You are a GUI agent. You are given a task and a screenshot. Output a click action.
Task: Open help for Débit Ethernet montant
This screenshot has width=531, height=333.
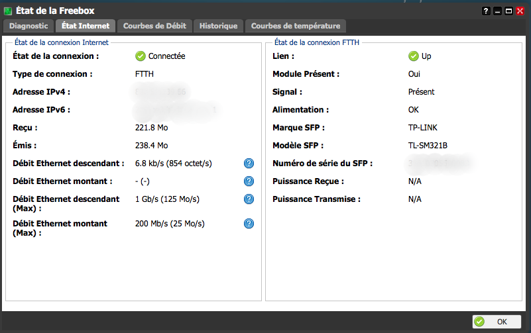coord(249,181)
